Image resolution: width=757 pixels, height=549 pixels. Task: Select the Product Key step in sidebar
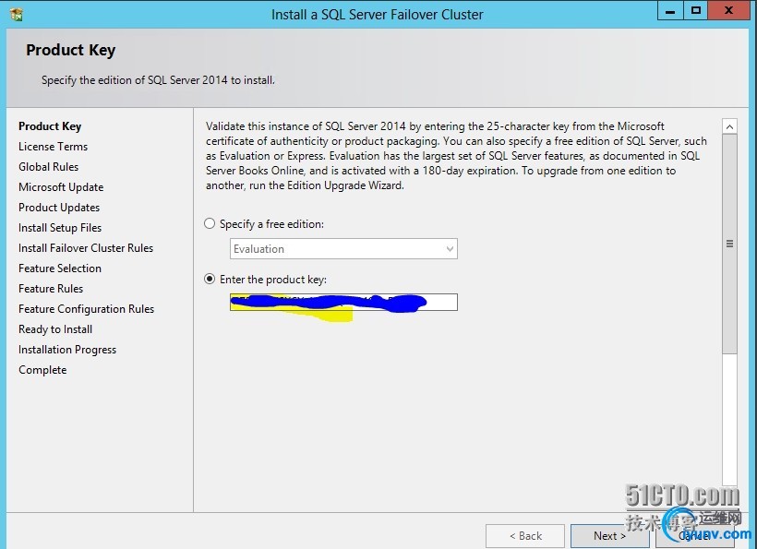pos(50,126)
